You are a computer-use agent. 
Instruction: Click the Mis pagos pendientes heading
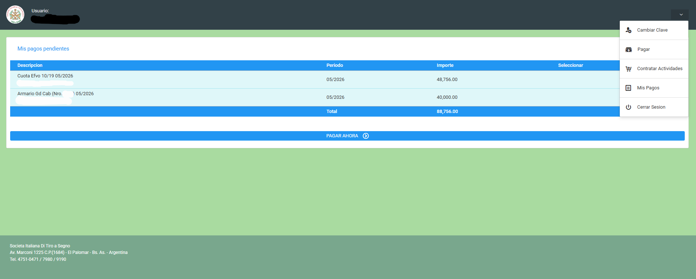(x=43, y=49)
